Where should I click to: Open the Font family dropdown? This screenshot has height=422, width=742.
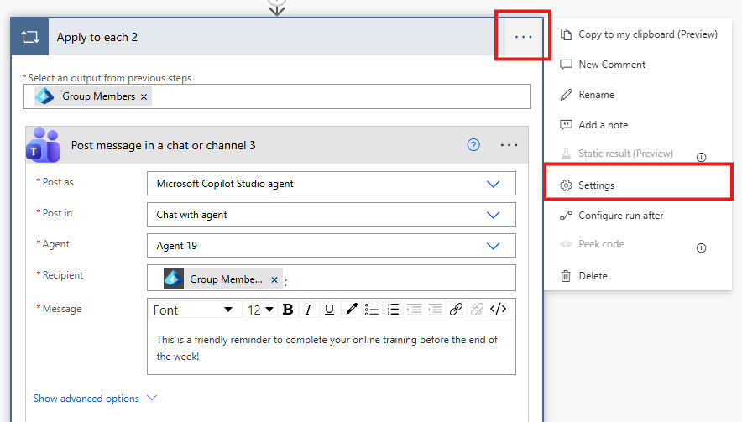point(194,310)
